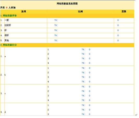139x118 pixels.
Task: Click the vote count for 很好
Action: tap(118, 35)
